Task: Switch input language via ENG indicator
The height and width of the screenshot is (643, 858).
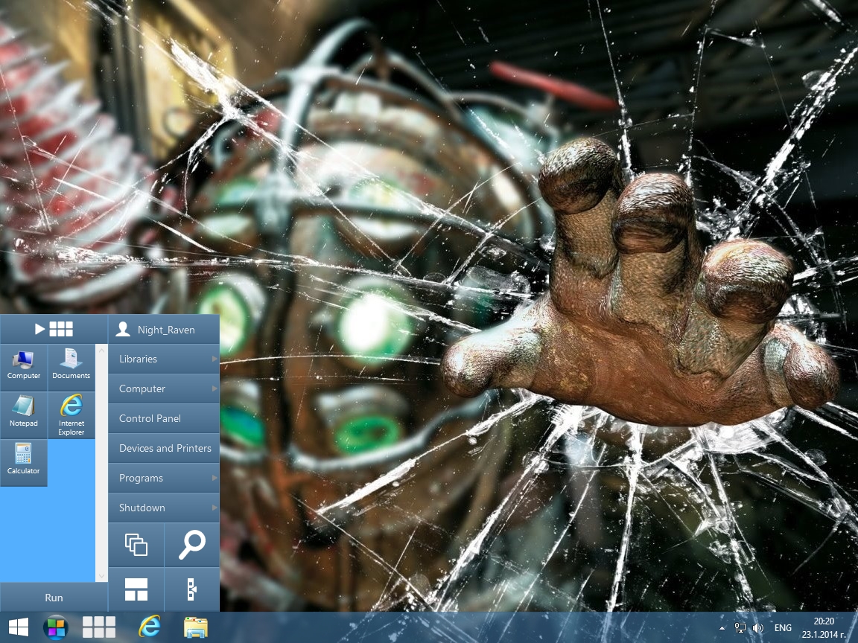Action: 783,627
